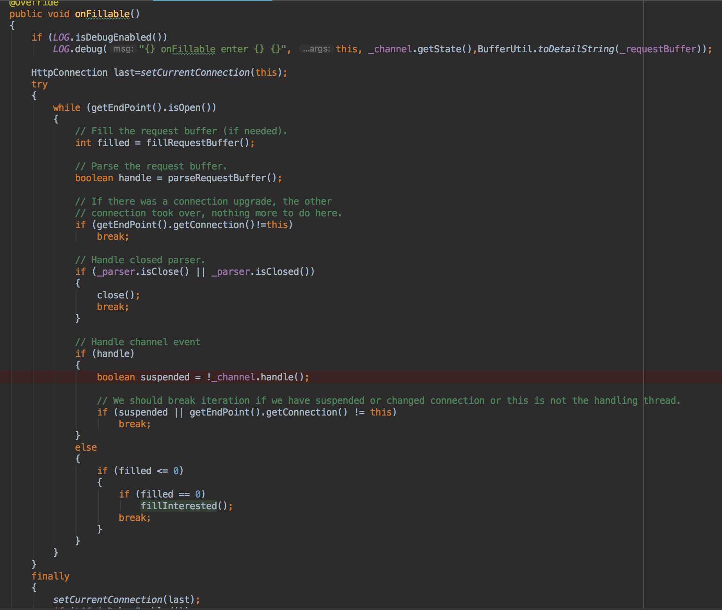Click the try keyword
The height and width of the screenshot is (610, 722).
point(39,84)
